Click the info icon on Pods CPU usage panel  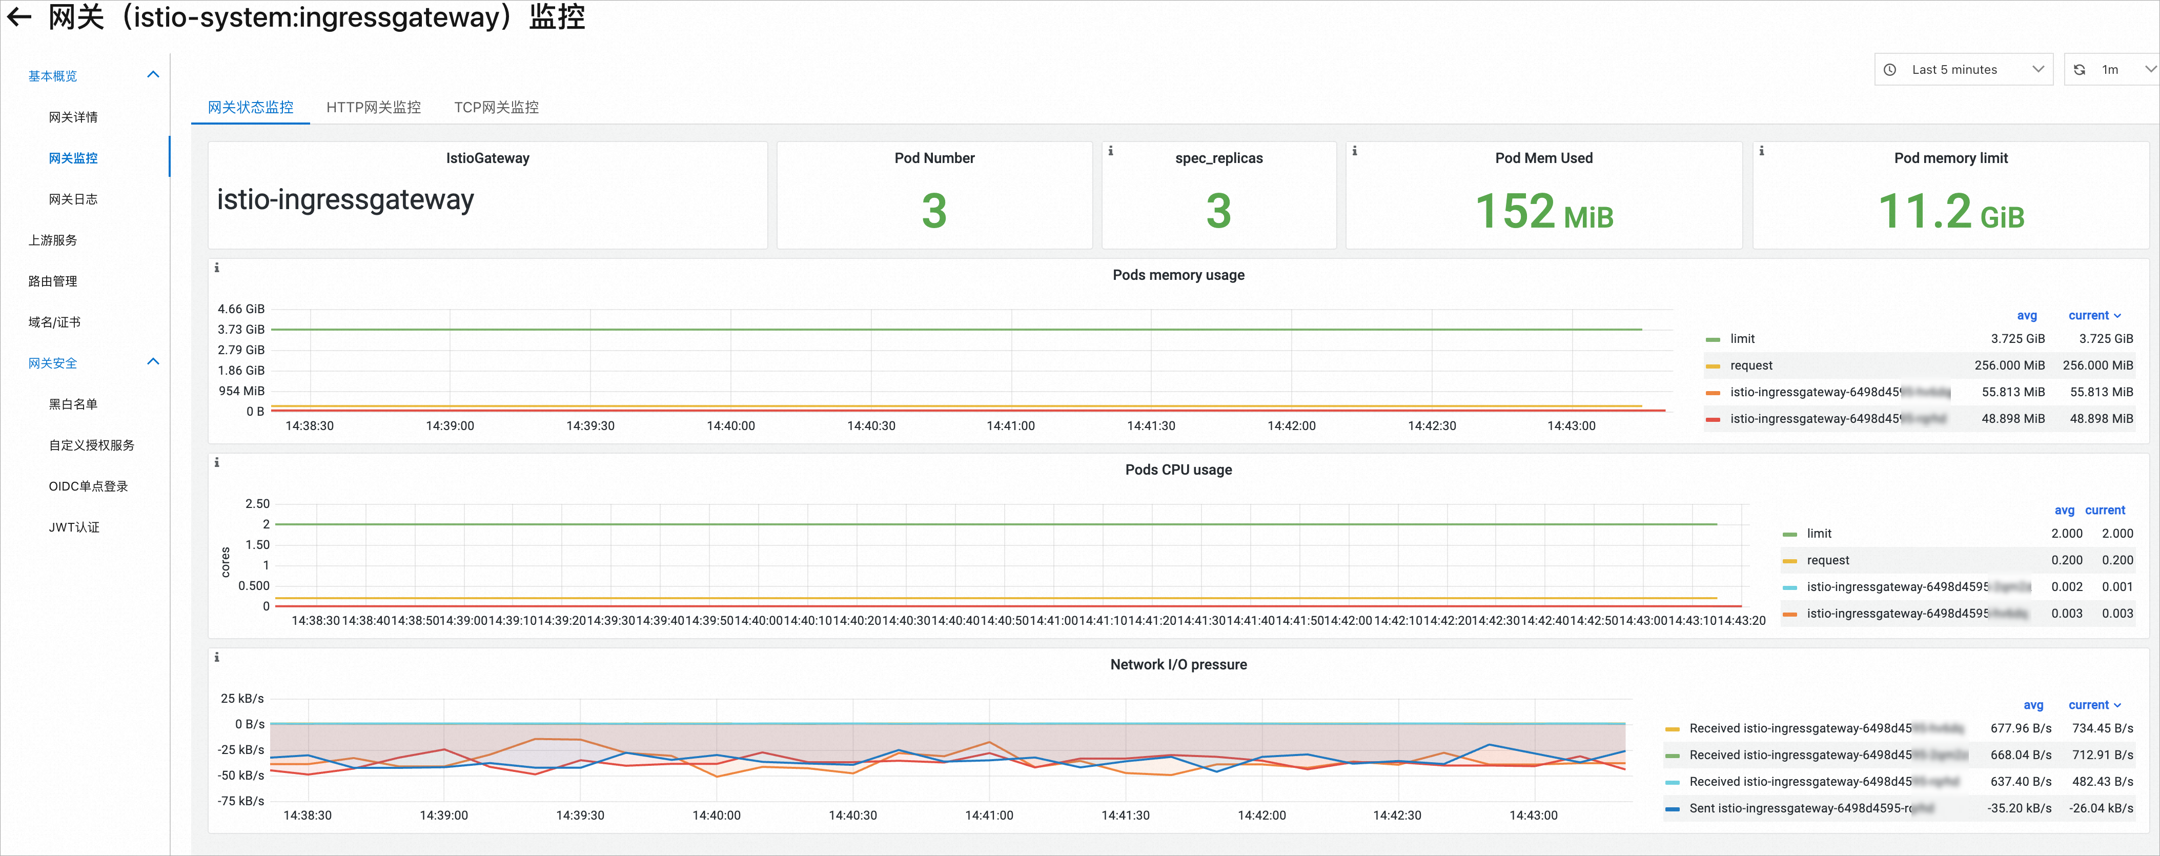pos(216,462)
